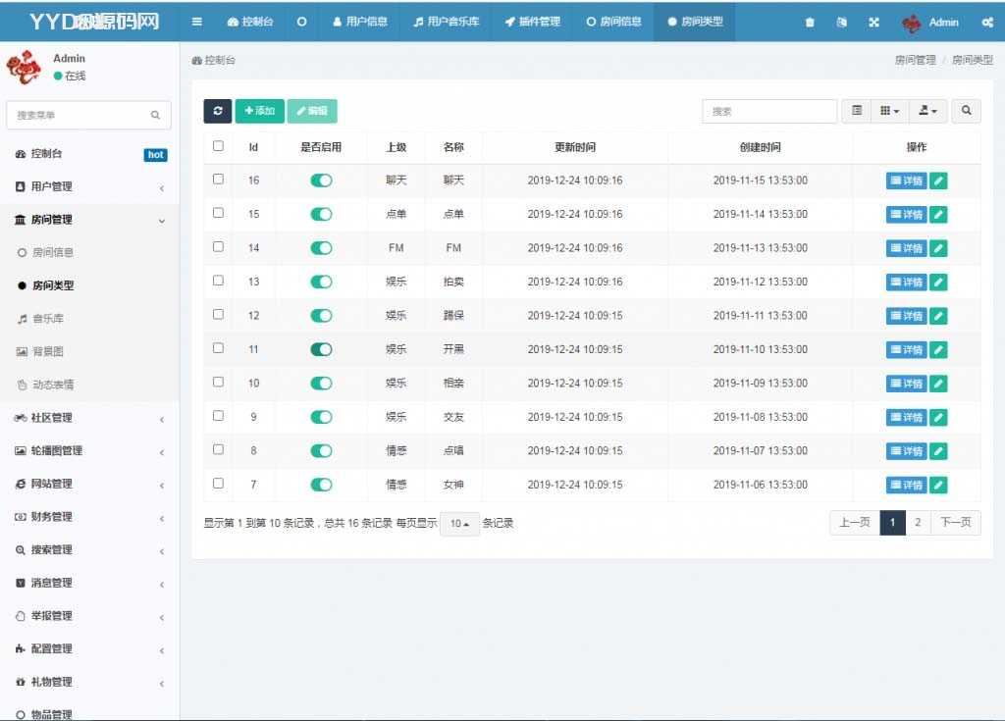Open the export data dropdown
1005x721 pixels.
tap(927, 112)
